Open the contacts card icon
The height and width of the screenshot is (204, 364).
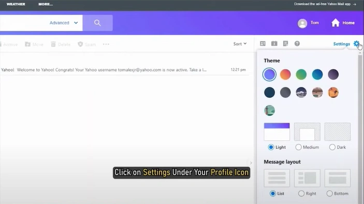tap(263, 43)
